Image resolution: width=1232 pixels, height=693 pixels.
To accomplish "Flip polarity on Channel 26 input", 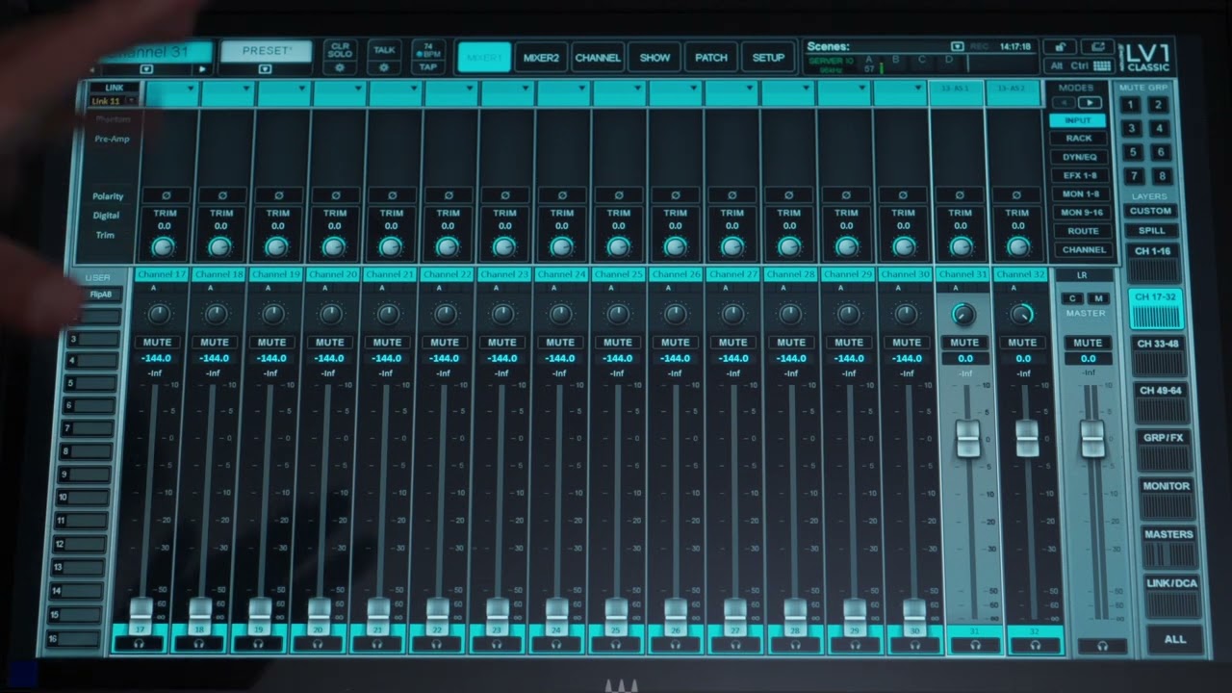I will [676, 195].
